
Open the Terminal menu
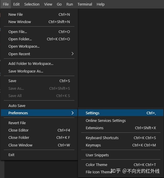point(85,4)
